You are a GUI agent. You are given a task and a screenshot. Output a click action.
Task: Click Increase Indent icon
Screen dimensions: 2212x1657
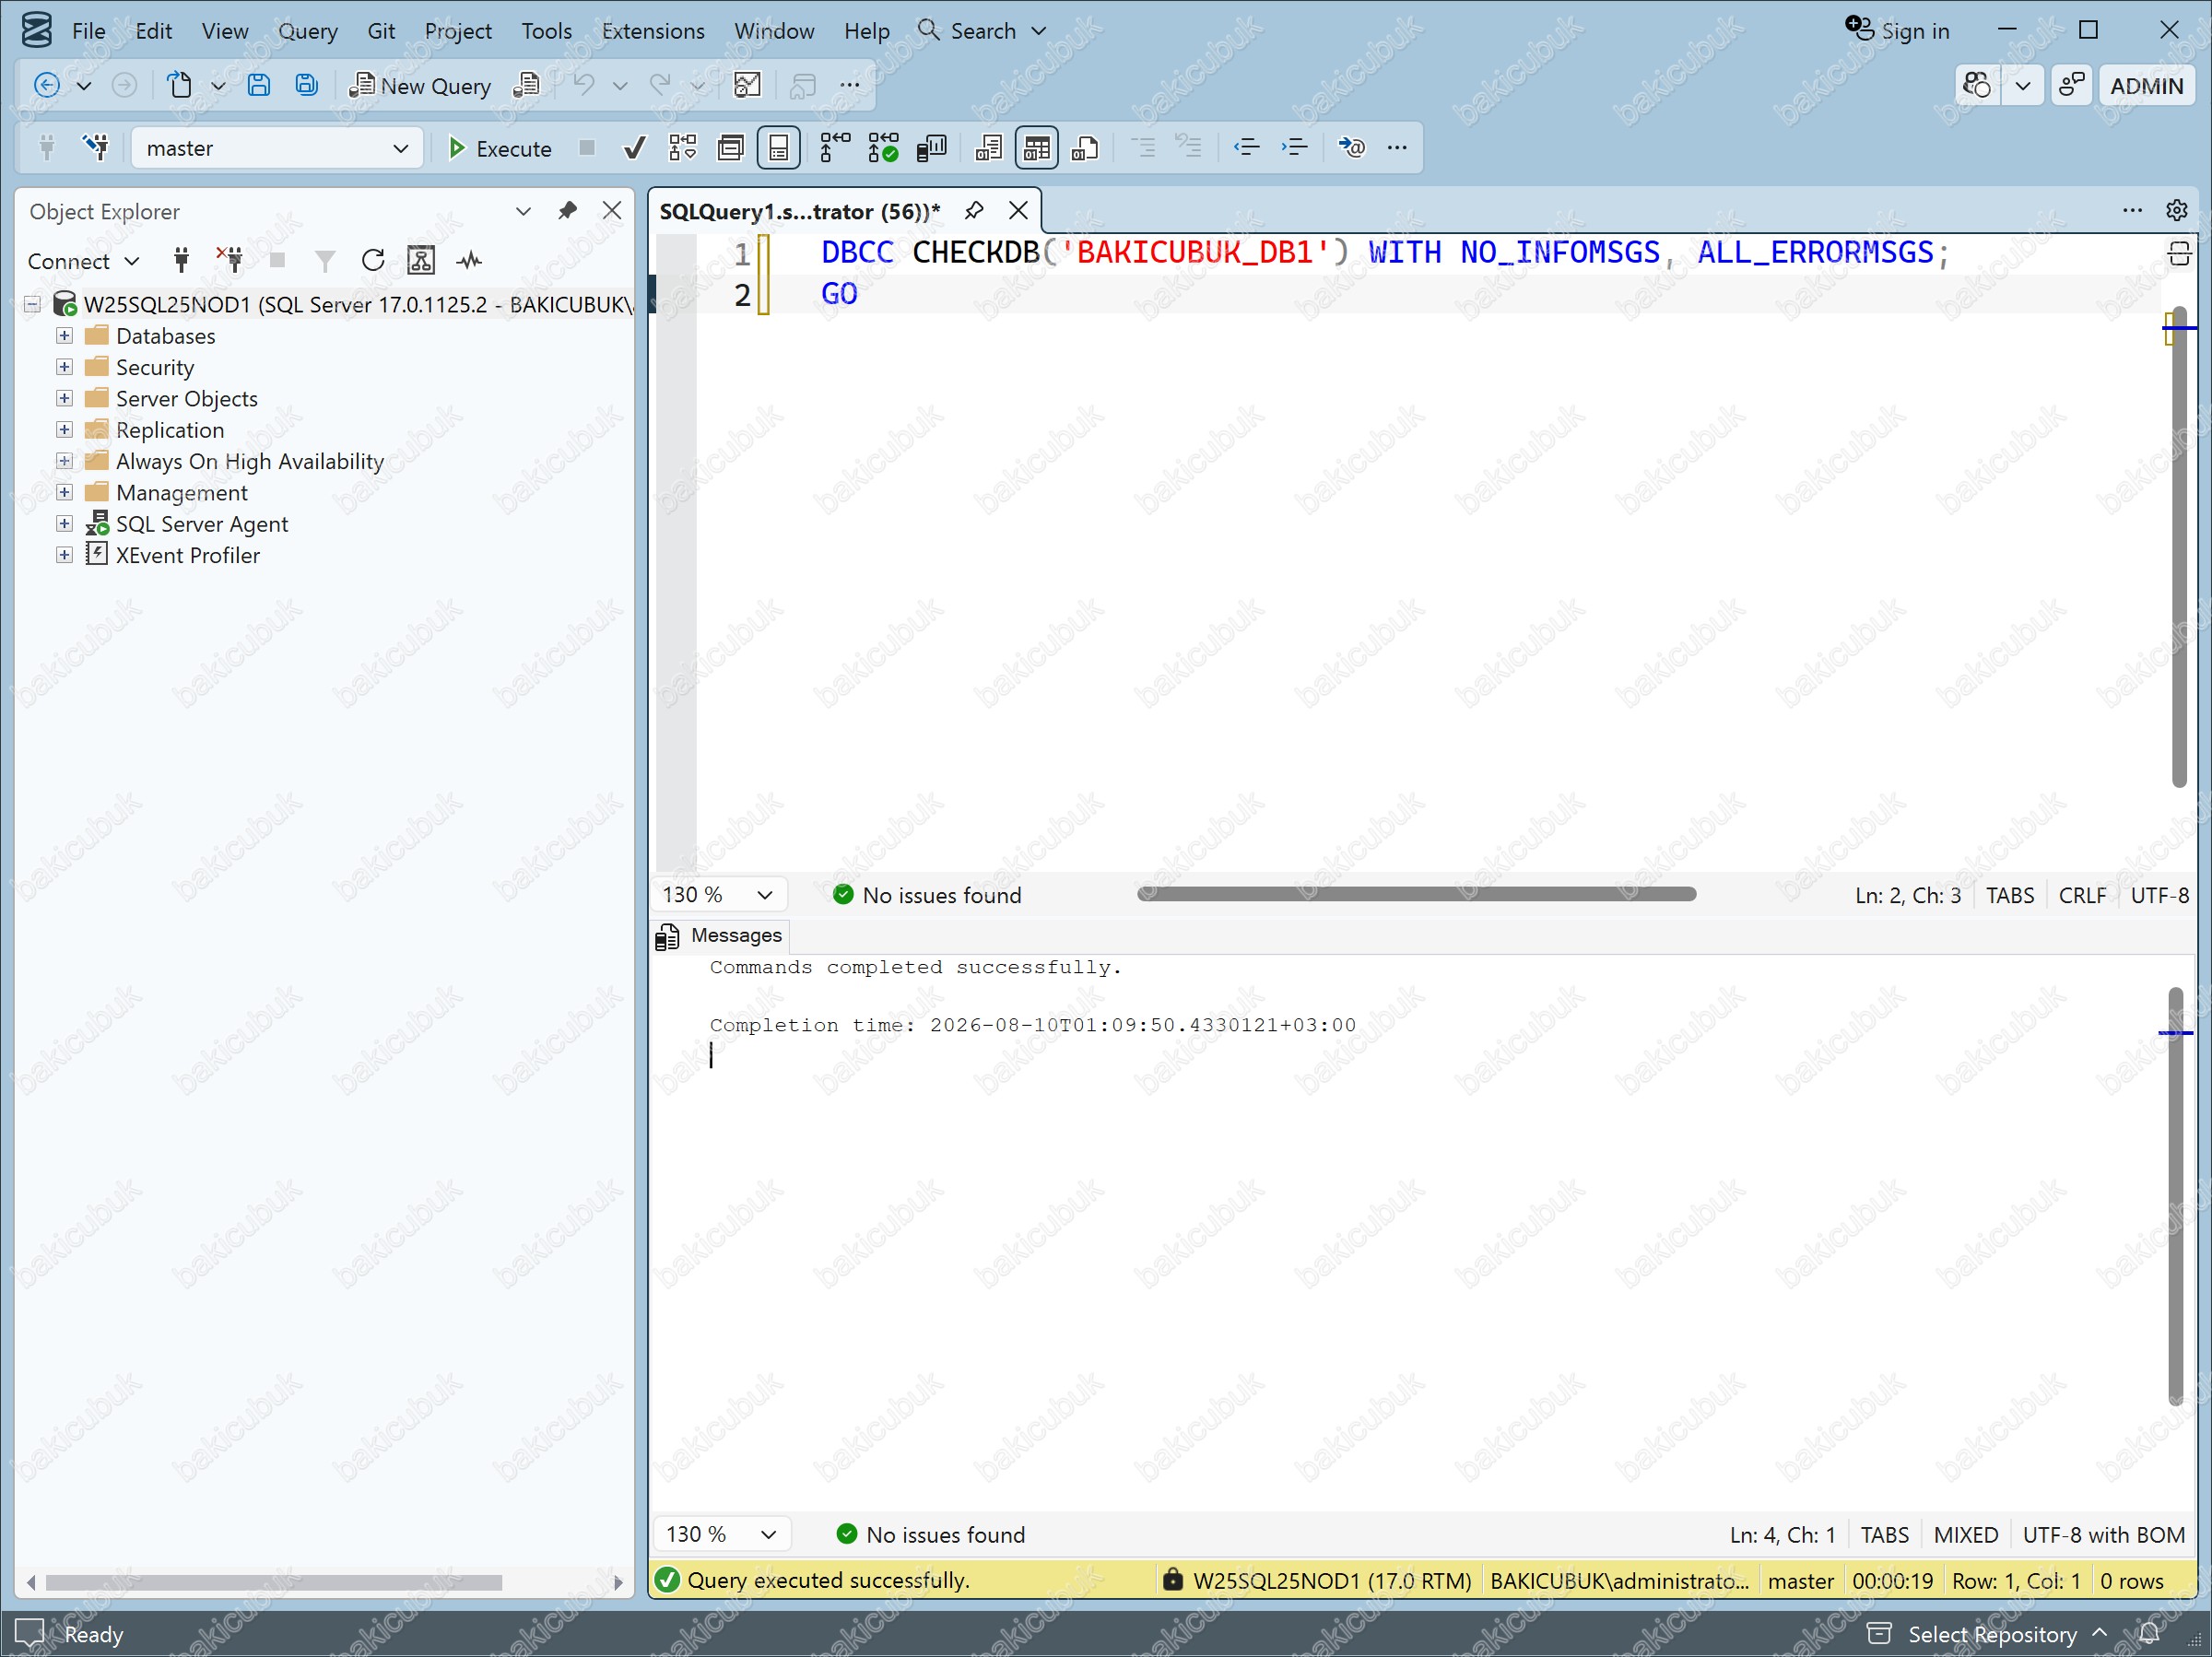[1294, 148]
